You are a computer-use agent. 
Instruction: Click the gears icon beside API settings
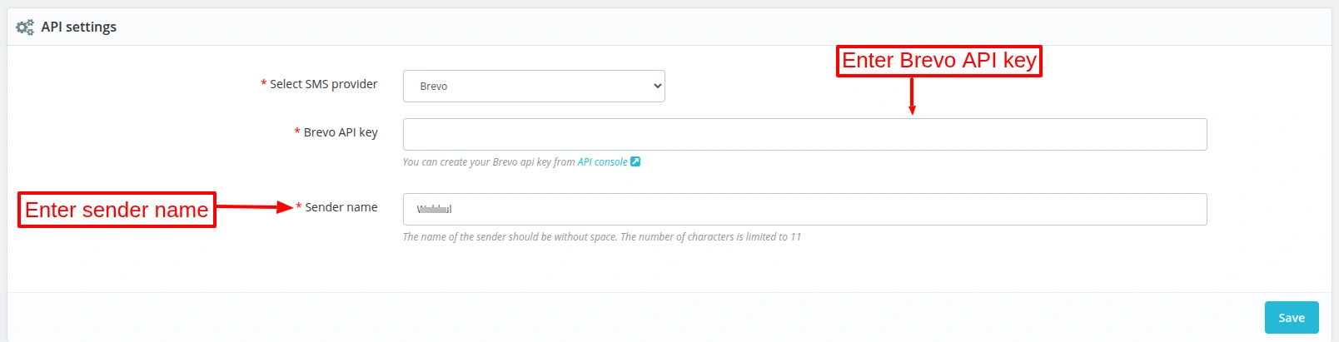(25, 27)
